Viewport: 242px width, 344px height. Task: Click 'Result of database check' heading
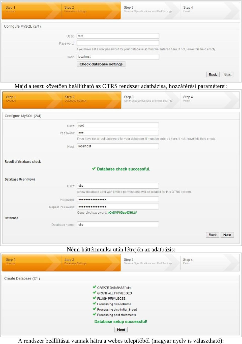[x=23, y=162]
